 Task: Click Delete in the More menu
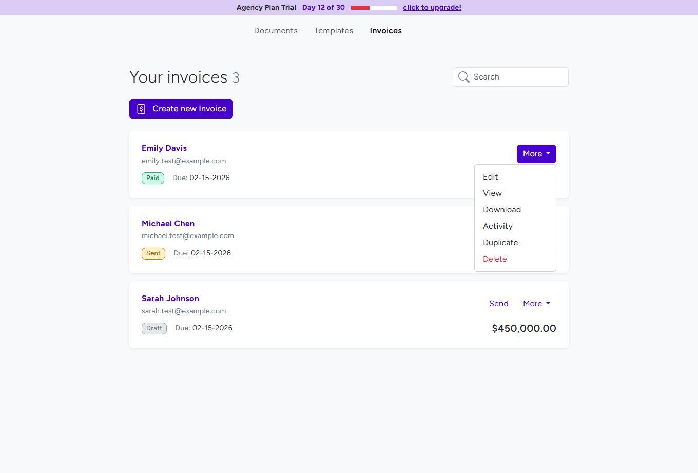pyautogui.click(x=494, y=259)
